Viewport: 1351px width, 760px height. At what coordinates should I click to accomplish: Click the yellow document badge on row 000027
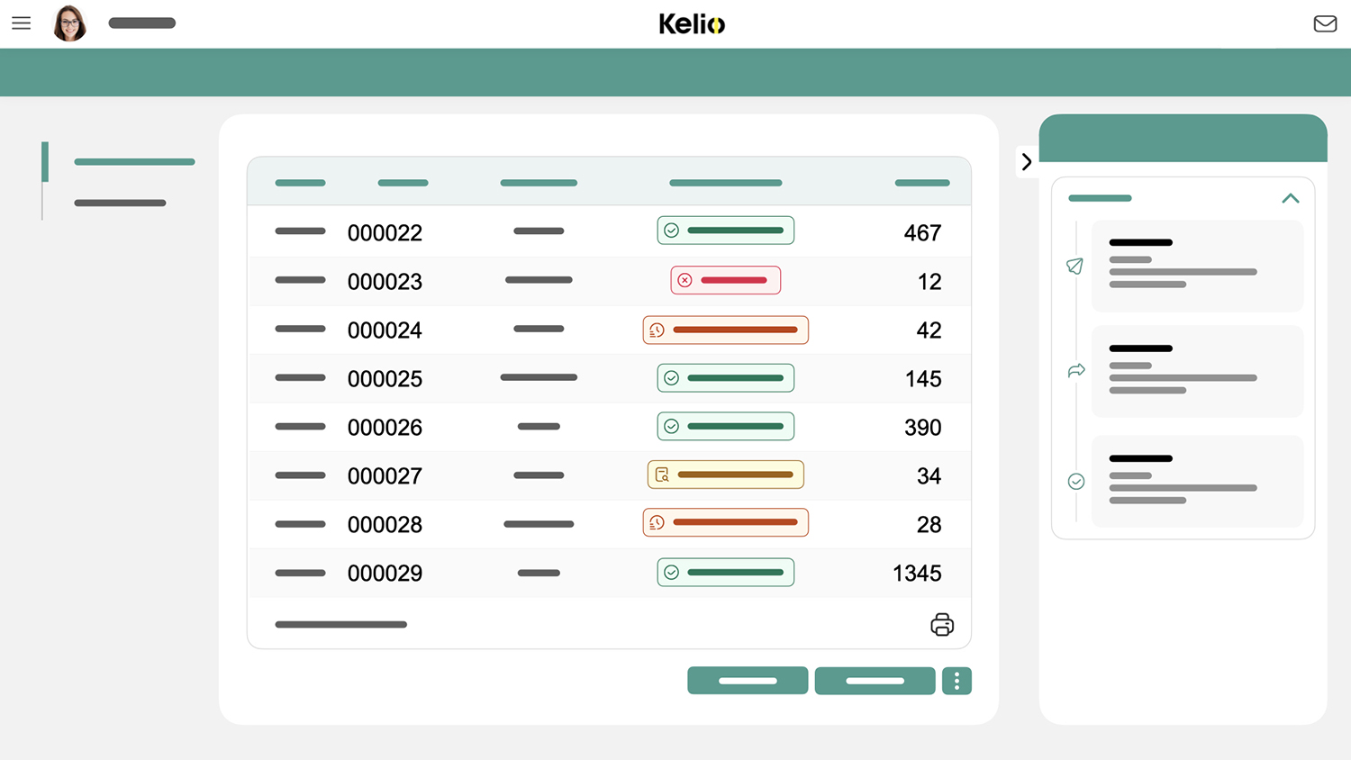[x=726, y=475]
